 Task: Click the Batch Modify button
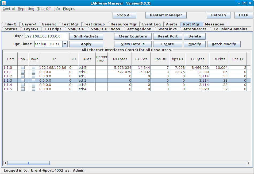pos(224,44)
